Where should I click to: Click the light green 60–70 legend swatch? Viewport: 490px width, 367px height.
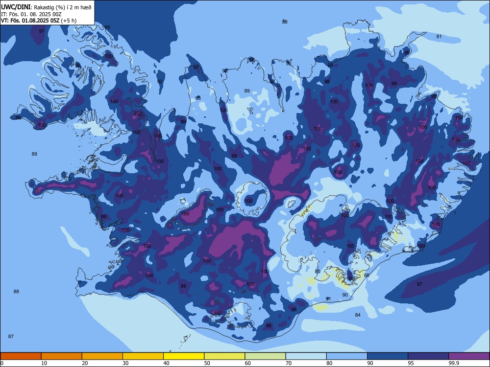point(265,356)
